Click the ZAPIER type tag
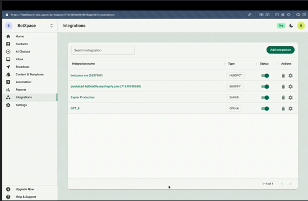Image resolution: width=308 pixels, height=201 pixels. click(234, 97)
